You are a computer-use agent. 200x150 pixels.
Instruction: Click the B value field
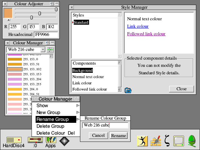click(x=52, y=27)
